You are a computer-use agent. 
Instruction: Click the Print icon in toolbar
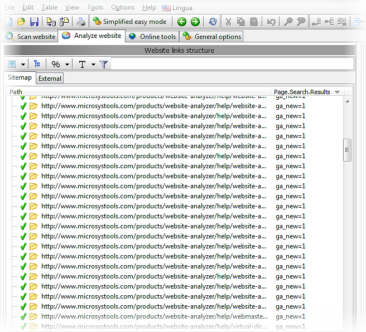tap(81, 22)
